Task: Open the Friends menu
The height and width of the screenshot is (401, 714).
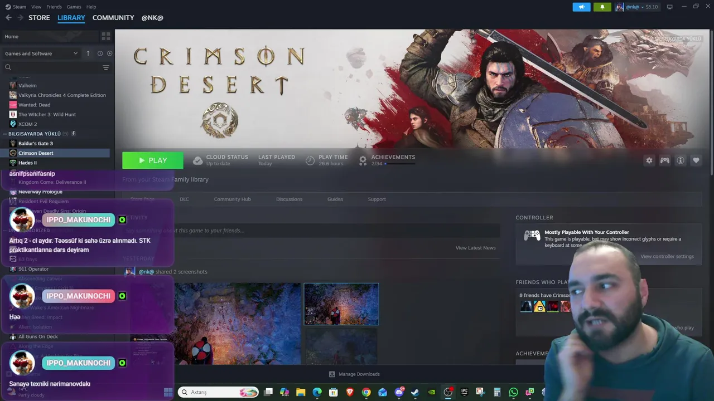Action: [x=54, y=7]
